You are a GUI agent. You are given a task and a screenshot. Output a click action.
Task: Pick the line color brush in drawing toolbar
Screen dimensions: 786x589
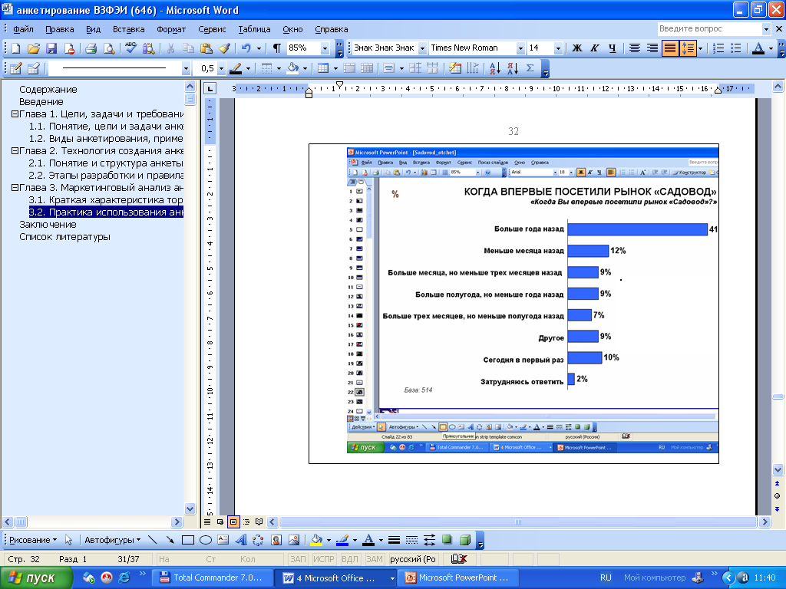[x=342, y=540]
